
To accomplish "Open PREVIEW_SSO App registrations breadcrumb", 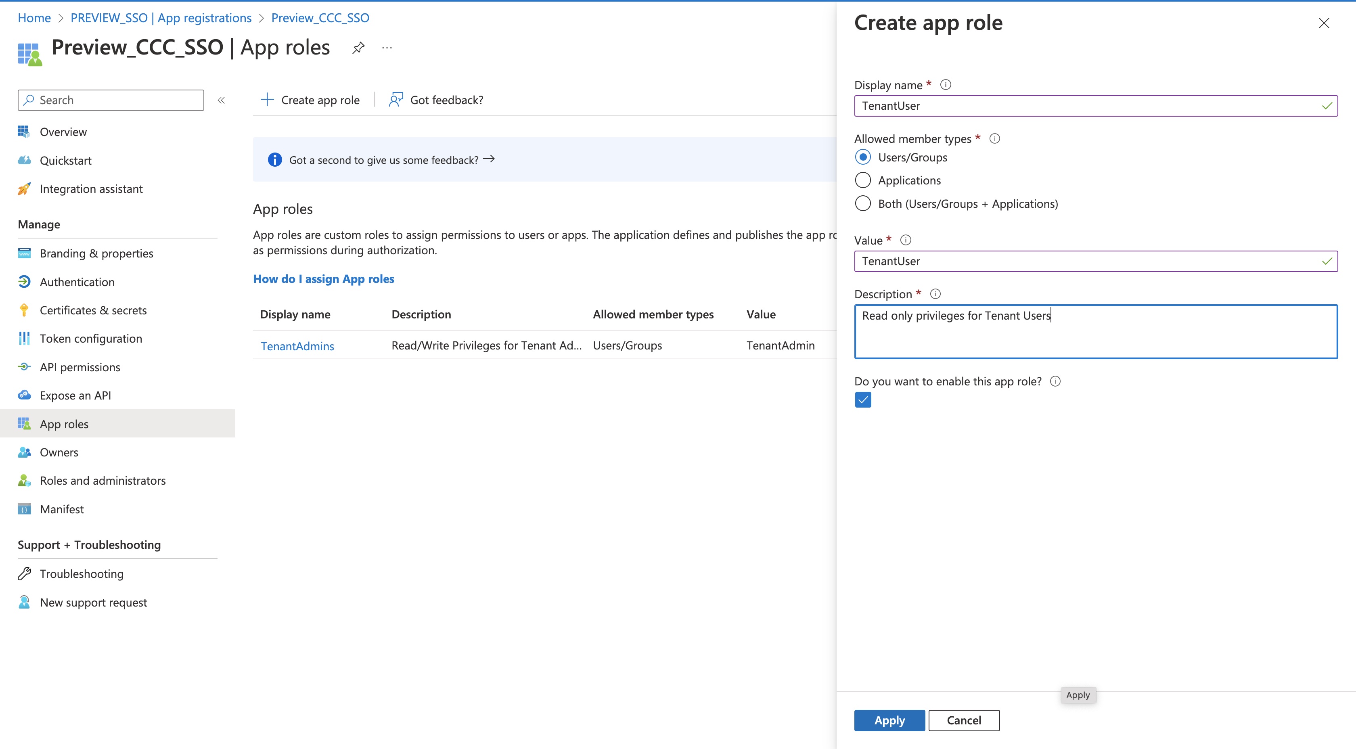I will (161, 18).
